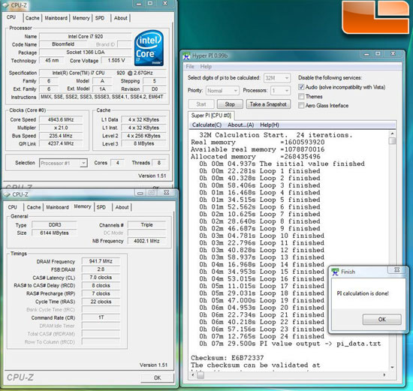Screen dimensions: 413x391
Task: Open the Cache tab in lower CPU-Z window
Action: (34, 207)
